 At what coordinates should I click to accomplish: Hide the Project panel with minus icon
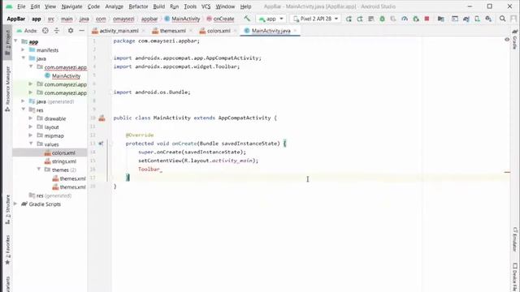81,31
